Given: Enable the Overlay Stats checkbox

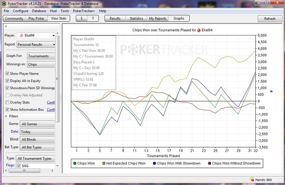Looking at the screenshot, I should coord(7,102).
